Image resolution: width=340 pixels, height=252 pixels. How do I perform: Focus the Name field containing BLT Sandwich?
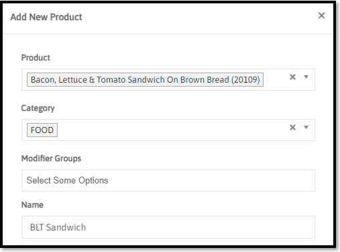click(x=168, y=227)
